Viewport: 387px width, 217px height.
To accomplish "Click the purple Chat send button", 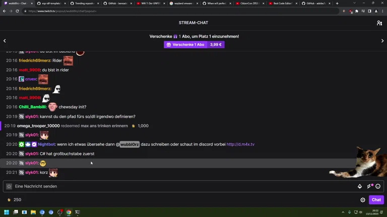I will point(376,200).
